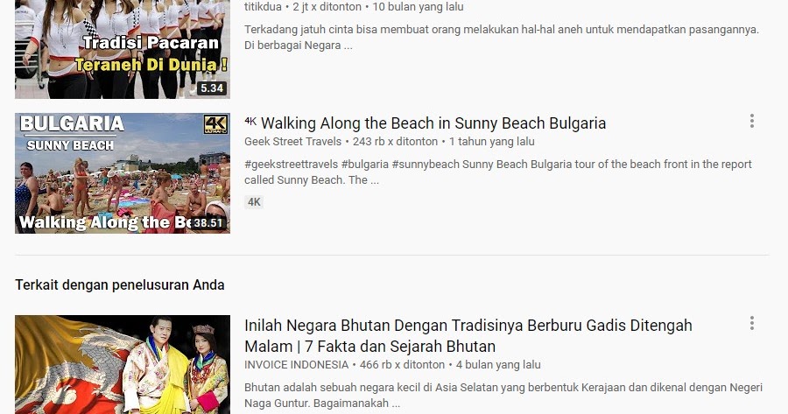Open the Bhutan royal couple video thumbnail

point(123,364)
